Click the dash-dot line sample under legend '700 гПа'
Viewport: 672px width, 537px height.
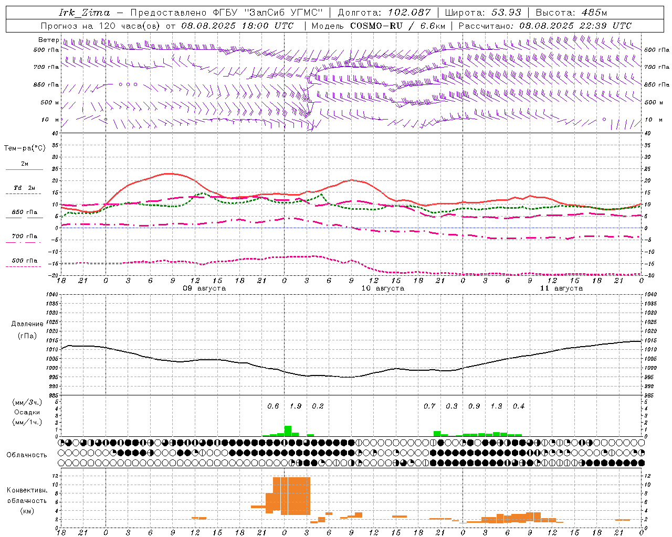[x=24, y=243]
